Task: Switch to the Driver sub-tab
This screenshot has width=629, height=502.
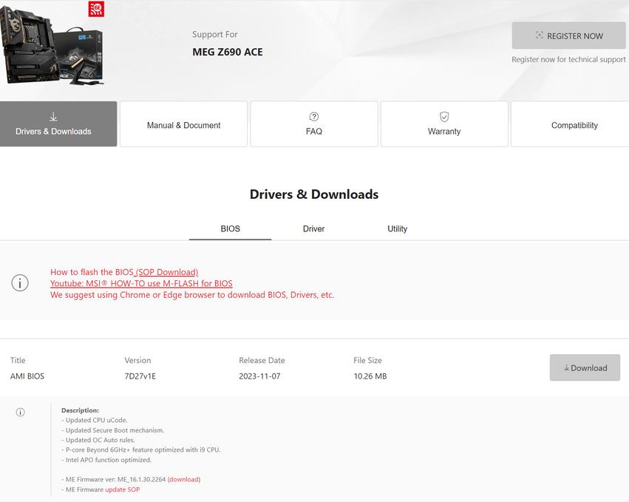Action: tap(313, 228)
